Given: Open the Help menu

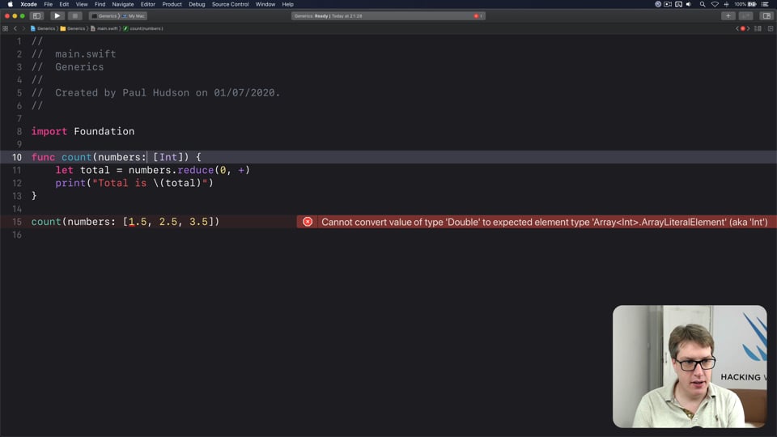Looking at the screenshot, I should (x=288, y=4).
